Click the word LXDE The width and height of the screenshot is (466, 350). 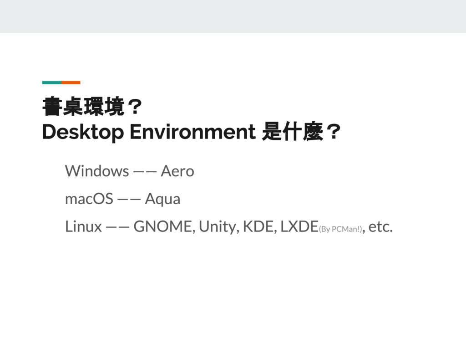[x=299, y=226]
